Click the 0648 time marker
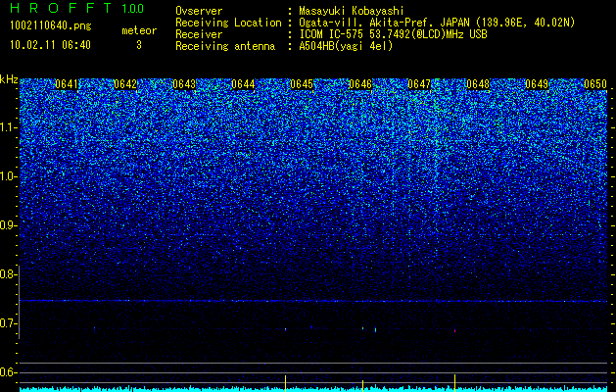This screenshot has height=392, width=616. click(x=478, y=84)
